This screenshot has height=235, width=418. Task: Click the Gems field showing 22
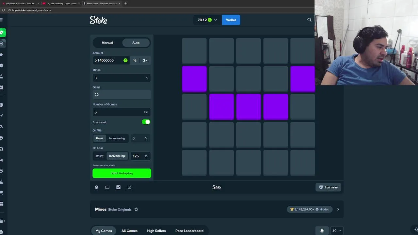click(121, 95)
